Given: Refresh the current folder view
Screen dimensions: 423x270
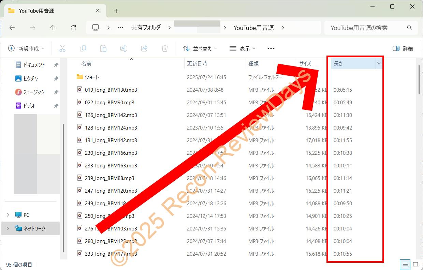Looking at the screenshot, I should click(73, 28).
